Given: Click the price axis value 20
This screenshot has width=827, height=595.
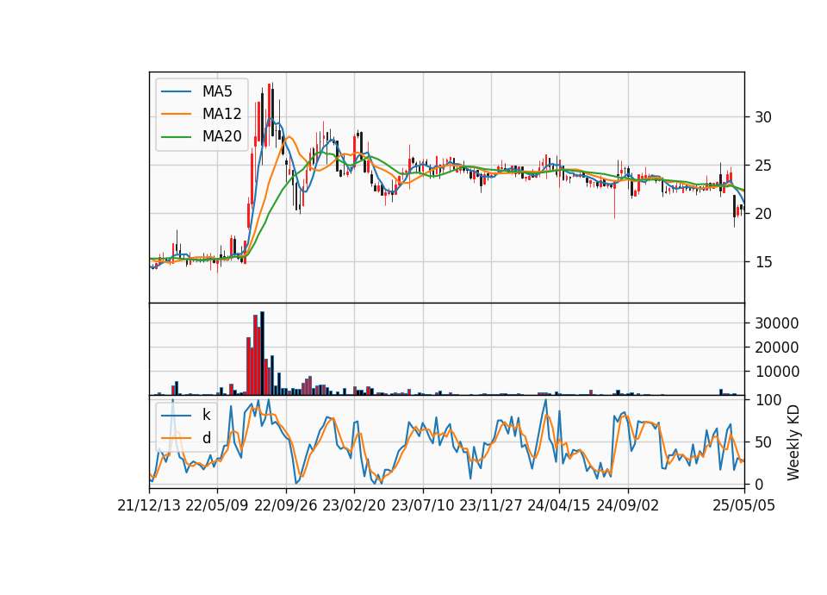Looking at the screenshot, I should (x=763, y=214).
